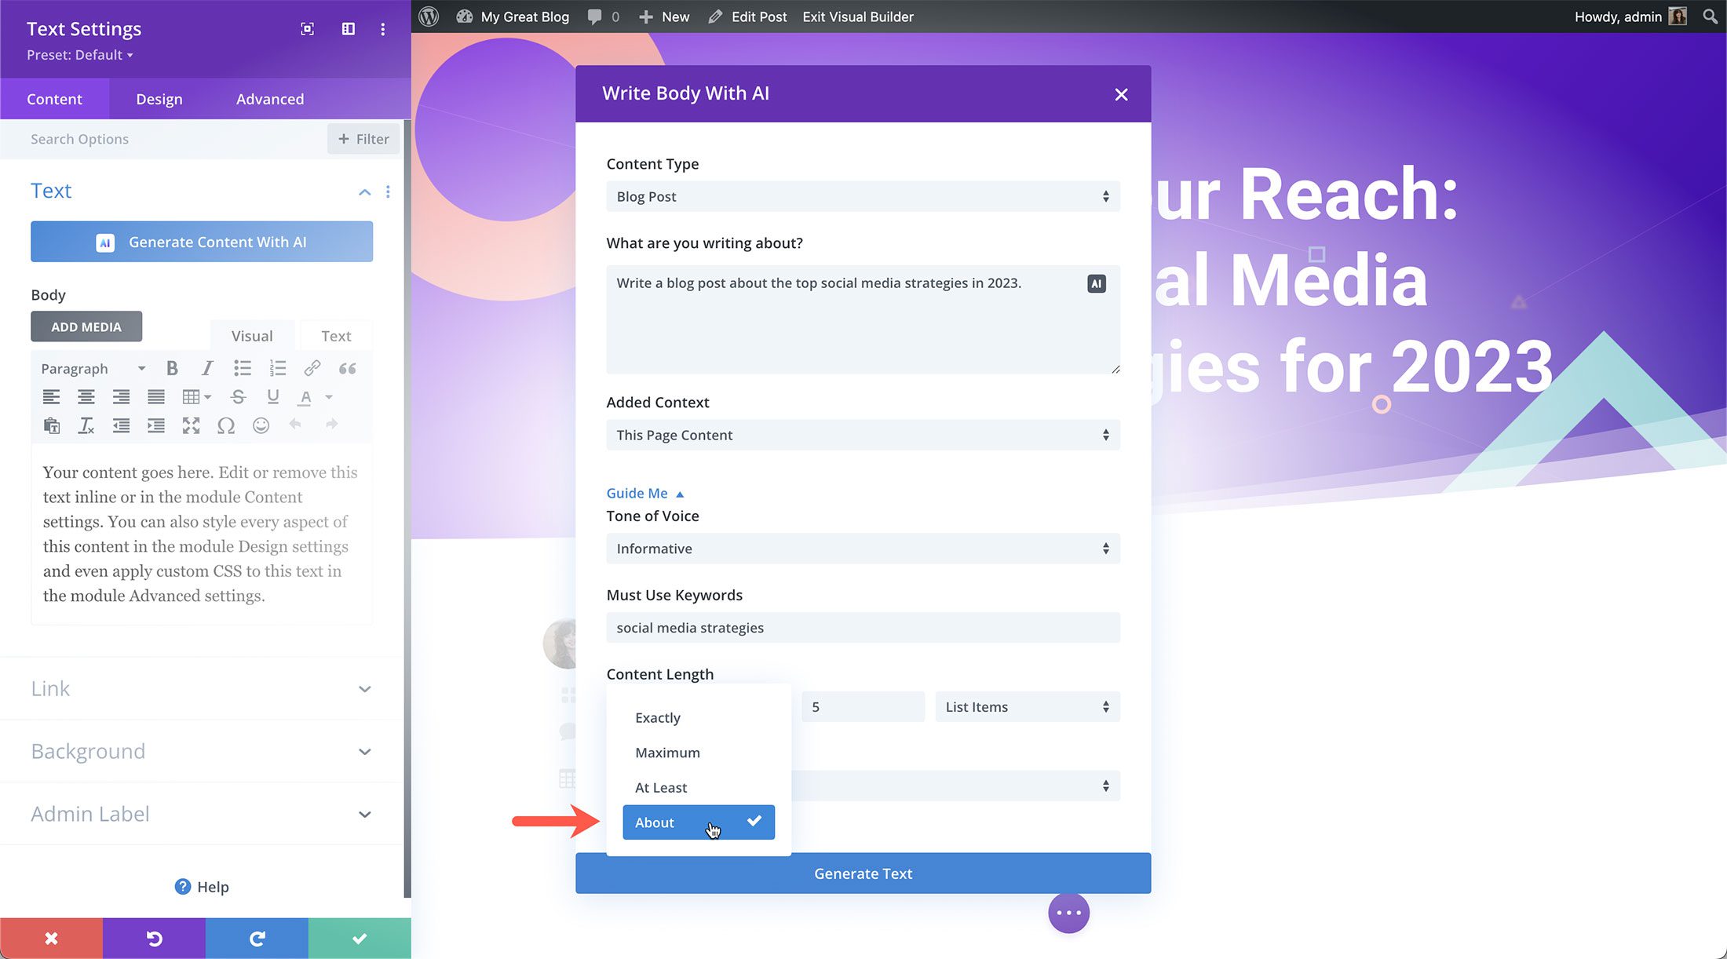Click the purple three-dots builder button
This screenshot has width=1727, height=959.
(1068, 913)
